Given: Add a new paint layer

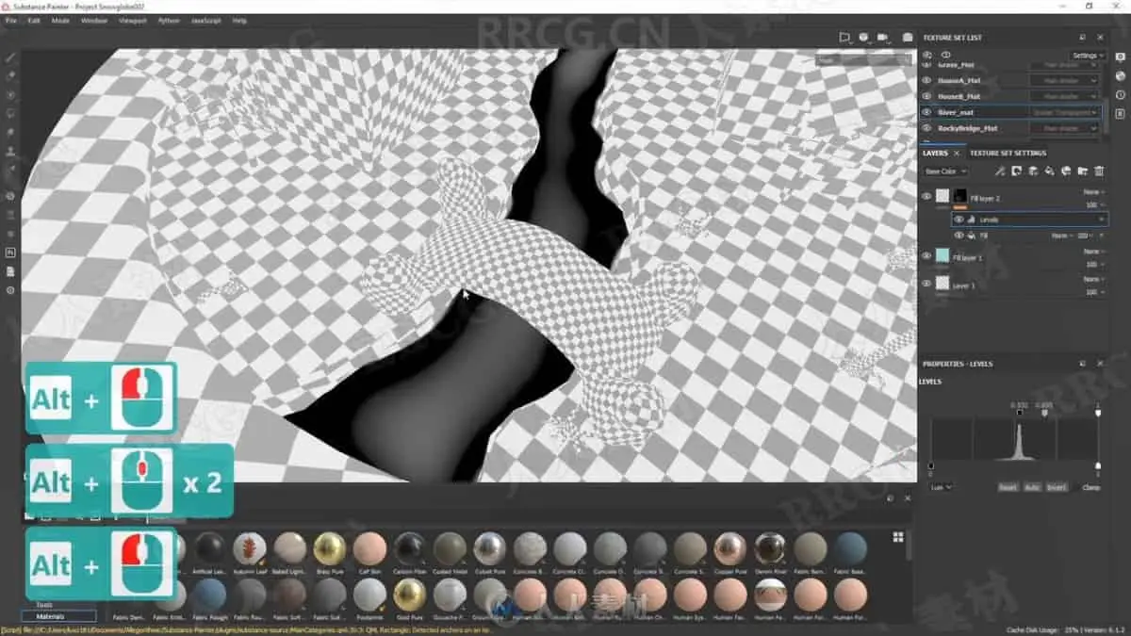Looking at the screenshot, I should [1033, 171].
